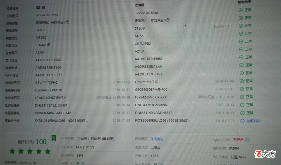281x165 pixels.
Task: Click the check icon beside Sandisk TLC
Action: [241, 26]
